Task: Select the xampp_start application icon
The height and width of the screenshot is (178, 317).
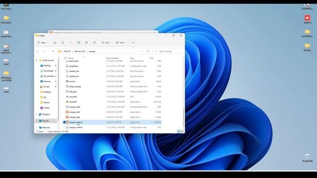Action: tap(67, 112)
